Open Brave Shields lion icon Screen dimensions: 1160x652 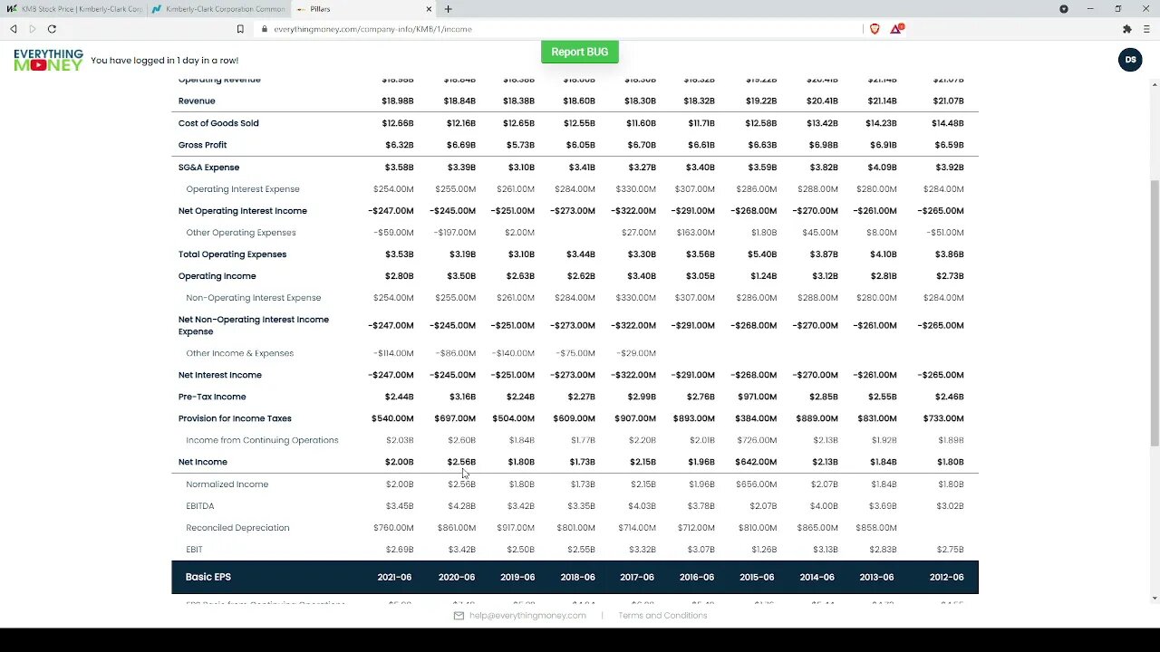click(x=875, y=29)
